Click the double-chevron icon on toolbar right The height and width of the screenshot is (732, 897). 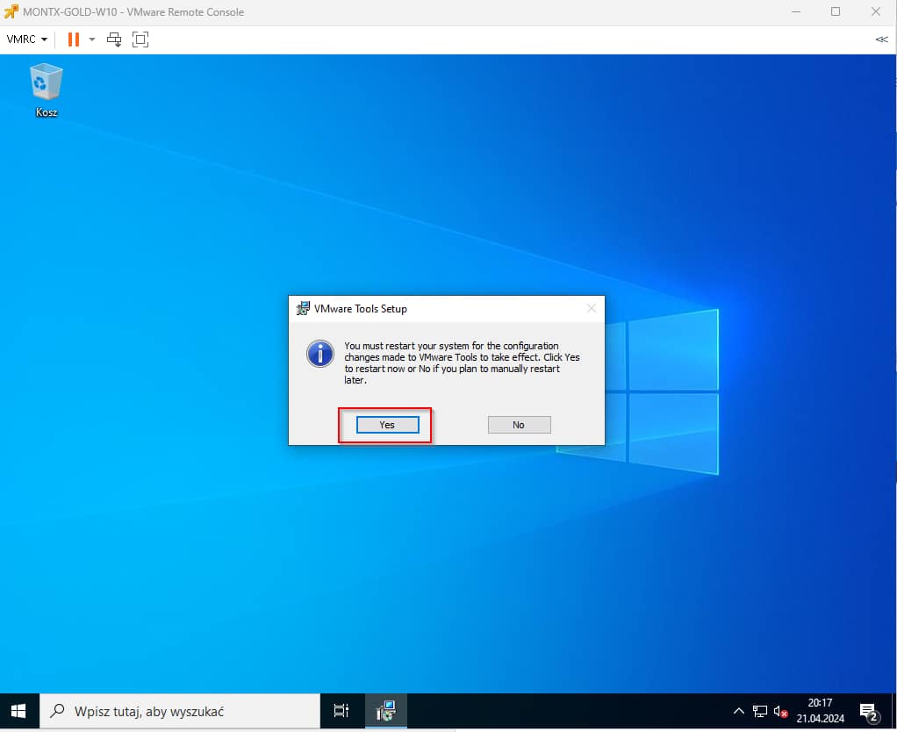pos(881,39)
